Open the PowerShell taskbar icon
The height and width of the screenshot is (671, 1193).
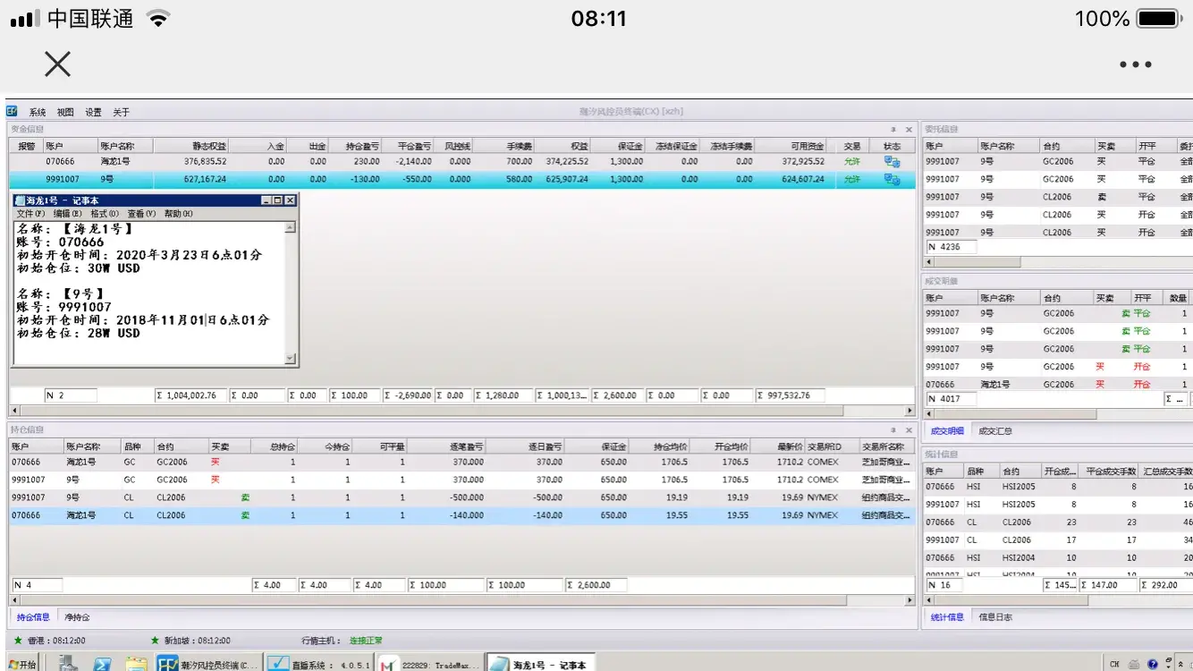[102, 664]
